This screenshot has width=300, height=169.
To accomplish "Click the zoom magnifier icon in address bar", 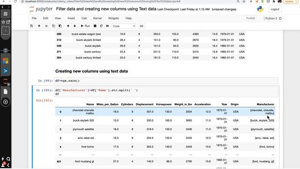I will coord(238,1).
